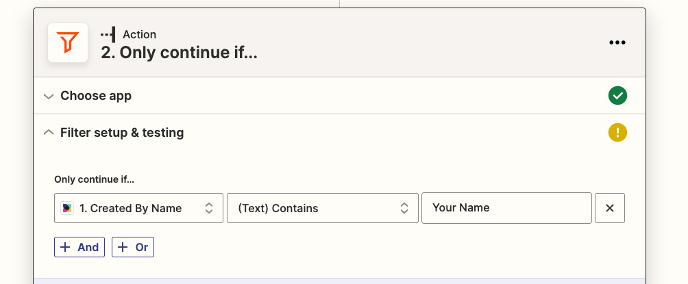Open the three-dot step options menu

tap(617, 42)
